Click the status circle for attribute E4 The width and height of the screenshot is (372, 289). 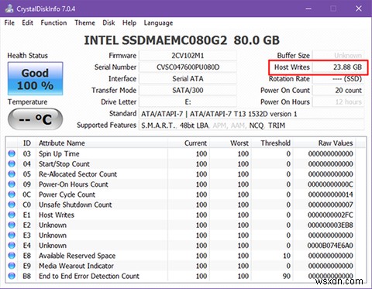[12, 246]
